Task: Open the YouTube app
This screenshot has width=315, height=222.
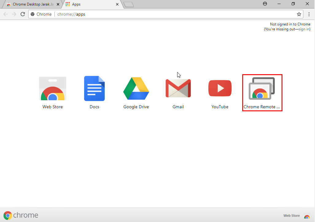Action: pyautogui.click(x=220, y=88)
